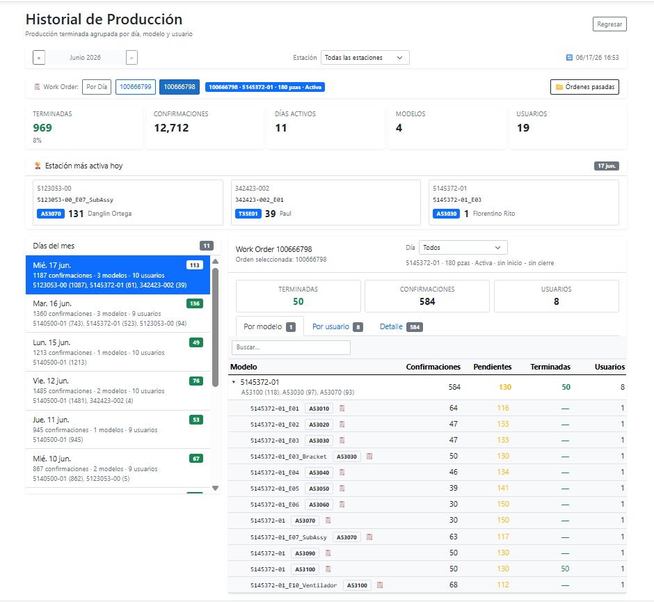Click the Confirmaciones column header
Screen dimensions: 654x602
pos(433,367)
